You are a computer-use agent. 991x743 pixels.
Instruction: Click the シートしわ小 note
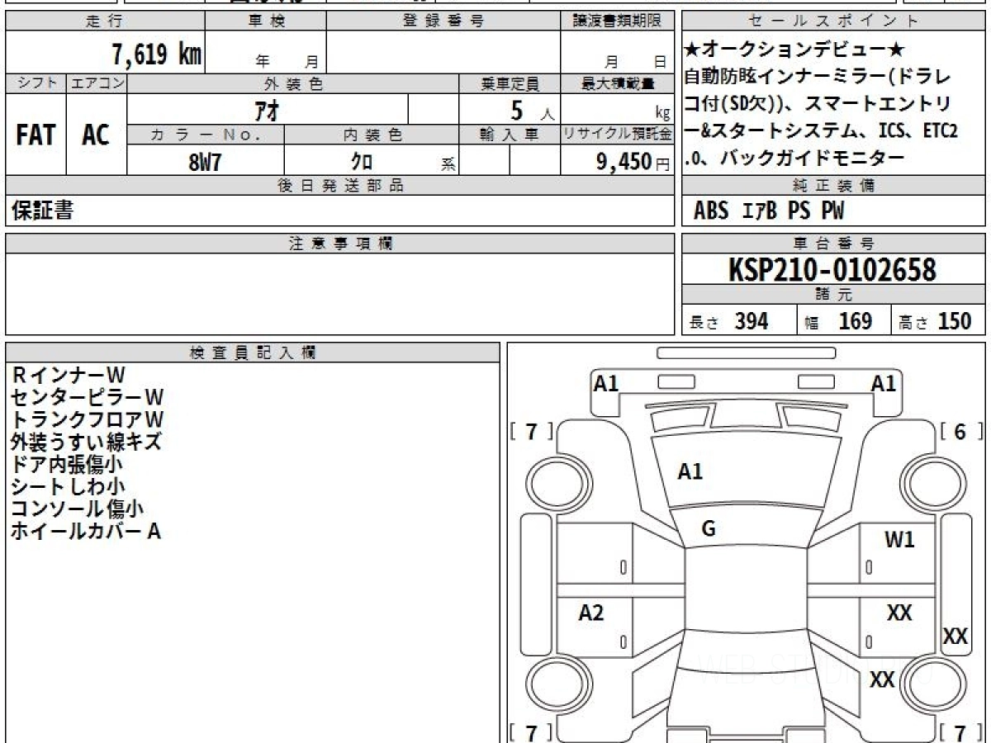[68, 487]
